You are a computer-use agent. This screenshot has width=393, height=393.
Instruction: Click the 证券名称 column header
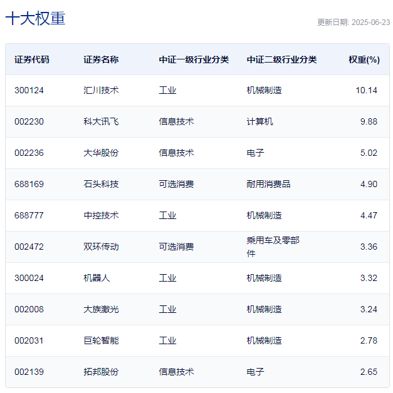click(101, 59)
